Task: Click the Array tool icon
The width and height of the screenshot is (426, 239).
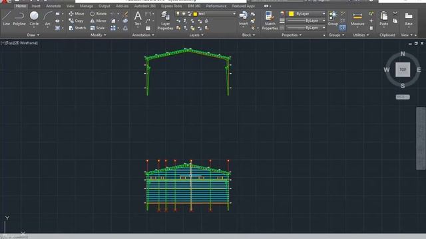Action: coord(113,28)
